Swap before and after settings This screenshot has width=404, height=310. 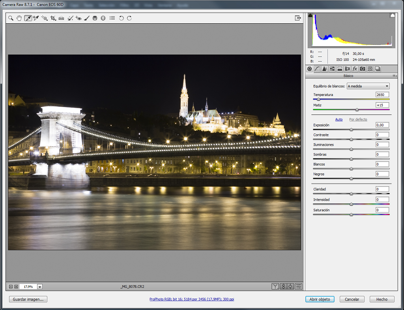pos(283,286)
